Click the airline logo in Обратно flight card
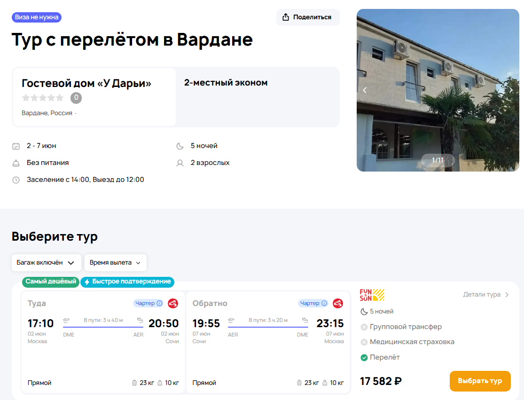 [338, 304]
